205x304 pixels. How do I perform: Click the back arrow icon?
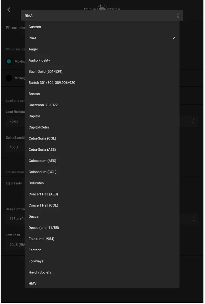[9, 10]
